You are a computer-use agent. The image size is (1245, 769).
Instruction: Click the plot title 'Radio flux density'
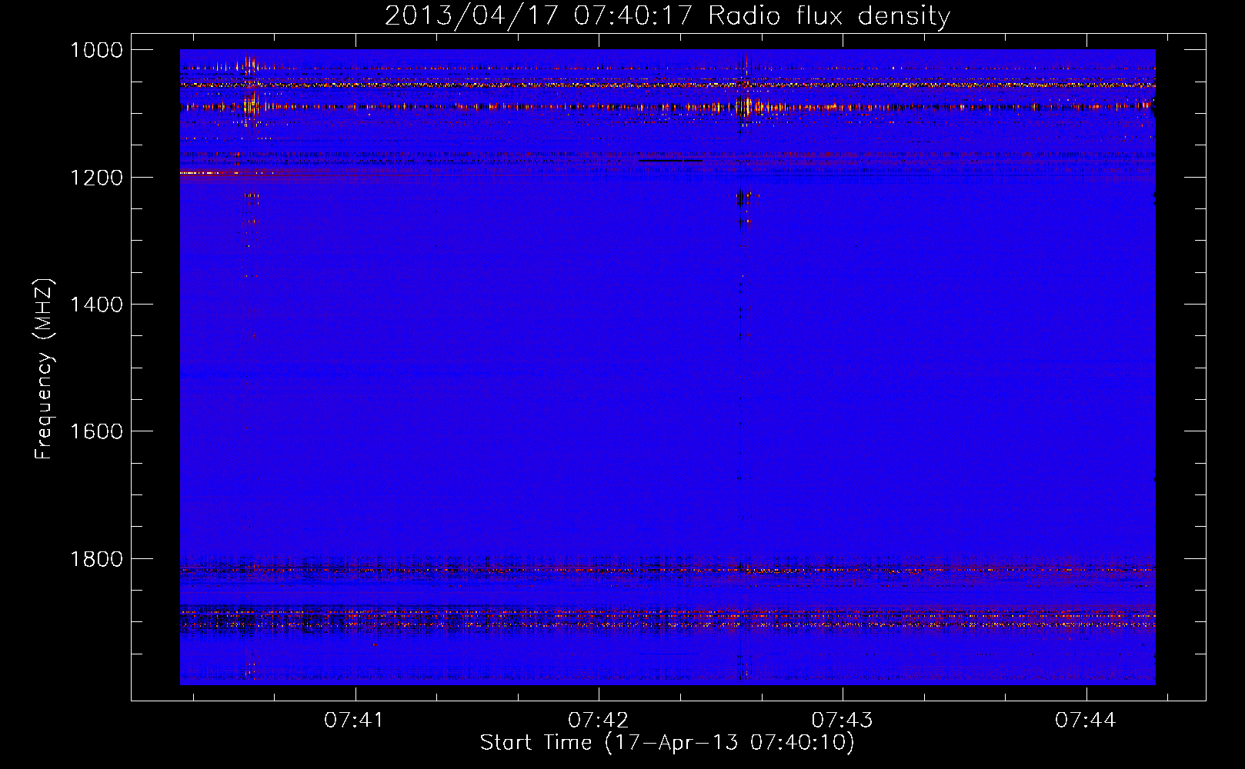829,16
